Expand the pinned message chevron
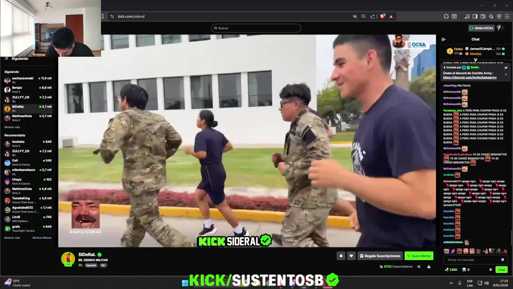Image resolution: width=513 pixels, height=289 pixels. click(506, 74)
